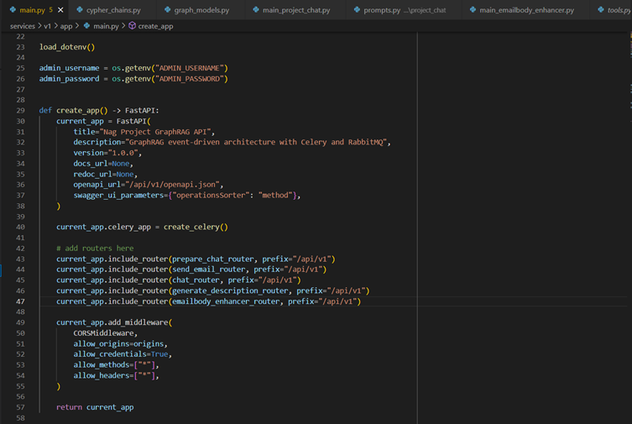The image size is (632, 424).
Task: Click Python icon on main_emailbody_enhancer.py tab
Action: [x=471, y=10]
